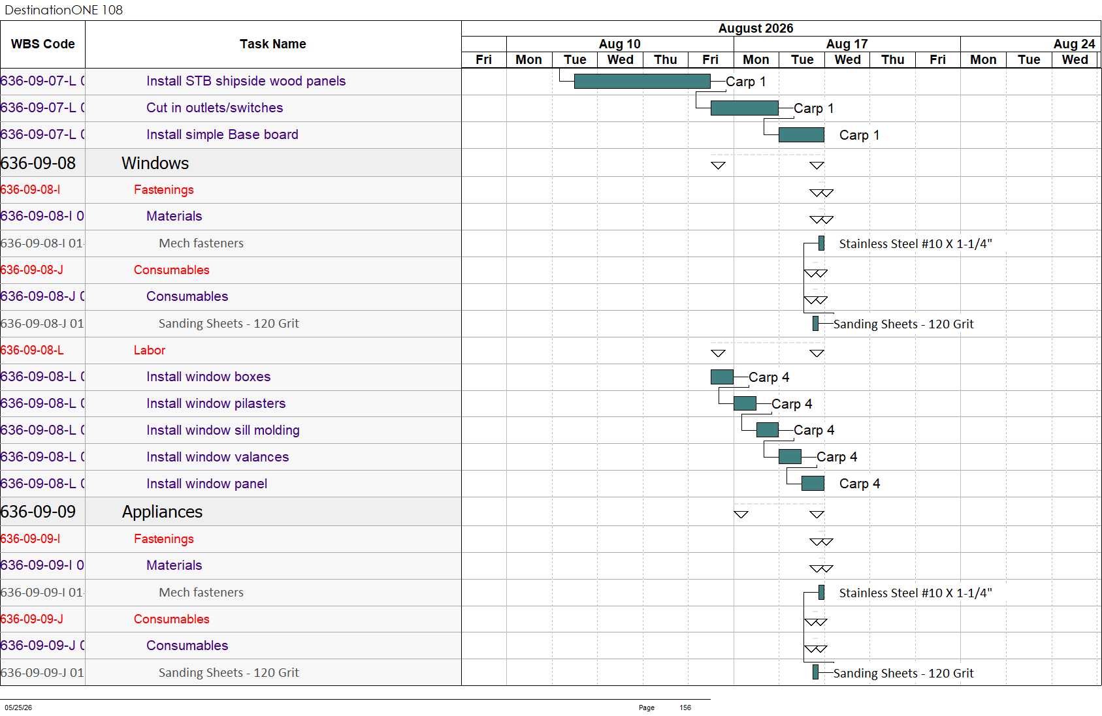
Task: Click WBS code 636-09-09
Action: pyautogui.click(x=39, y=512)
